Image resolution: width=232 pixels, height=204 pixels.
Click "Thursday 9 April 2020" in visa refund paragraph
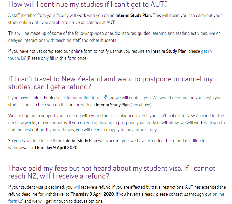tap(92, 194)
